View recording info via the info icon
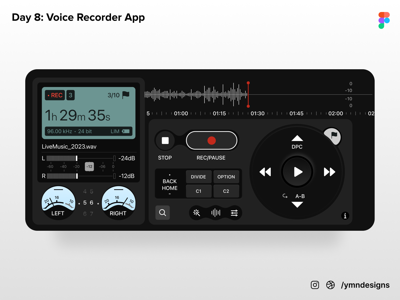Image resolution: width=400 pixels, height=300 pixels. point(345,216)
